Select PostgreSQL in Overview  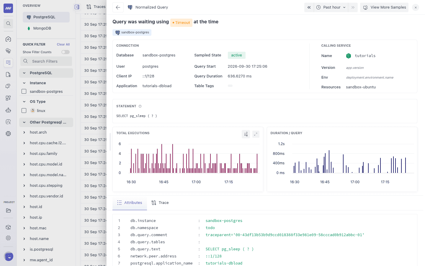(x=46, y=17)
